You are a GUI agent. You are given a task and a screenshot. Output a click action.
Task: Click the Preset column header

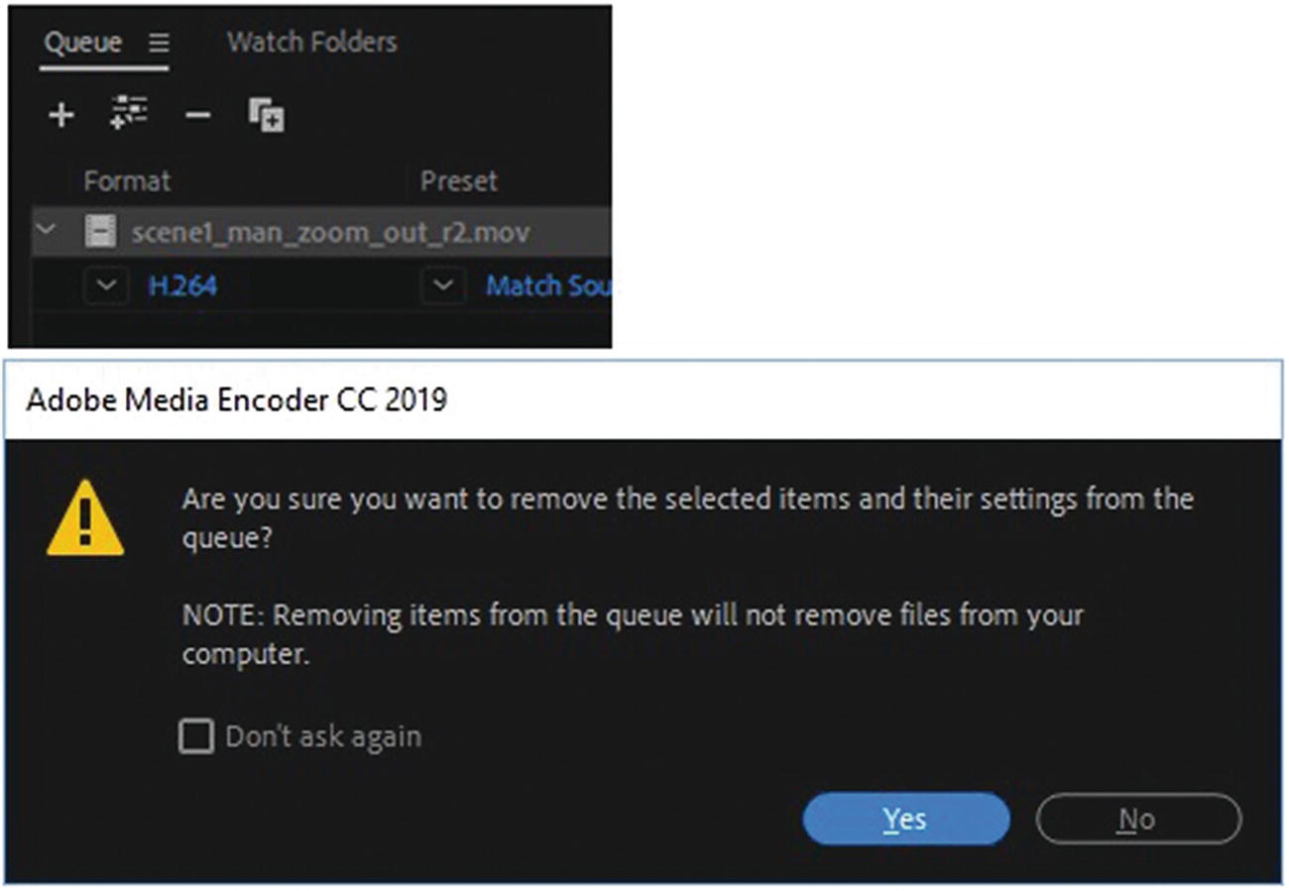(458, 181)
